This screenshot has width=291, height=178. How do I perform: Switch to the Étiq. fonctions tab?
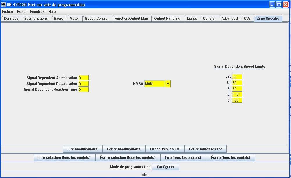click(x=36, y=19)
